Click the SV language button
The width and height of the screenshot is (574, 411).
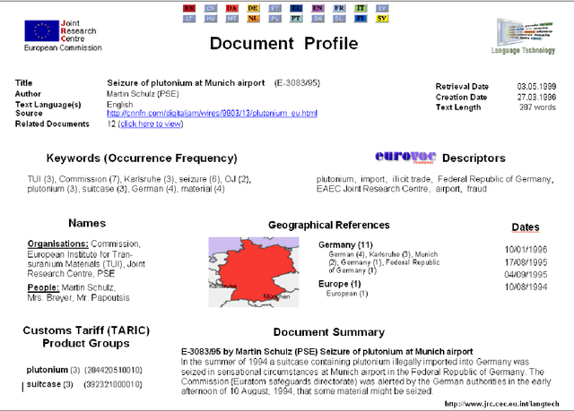pos(382,18)
